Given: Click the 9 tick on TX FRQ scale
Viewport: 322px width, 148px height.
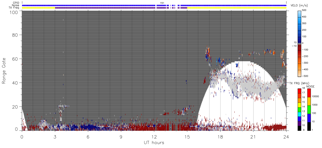Looking at the screenshot, I should 304,130.
